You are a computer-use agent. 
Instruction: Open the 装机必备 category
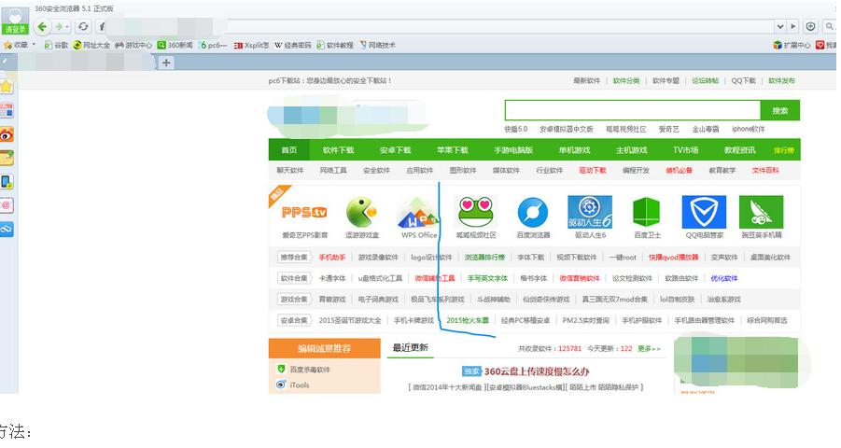(x=679, y=170)
